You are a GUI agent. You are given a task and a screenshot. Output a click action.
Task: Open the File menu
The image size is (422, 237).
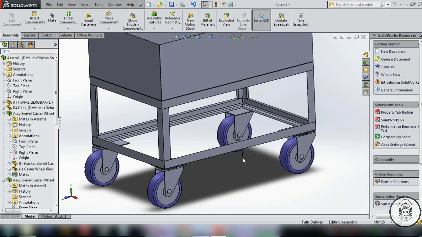tap(49, 5)
